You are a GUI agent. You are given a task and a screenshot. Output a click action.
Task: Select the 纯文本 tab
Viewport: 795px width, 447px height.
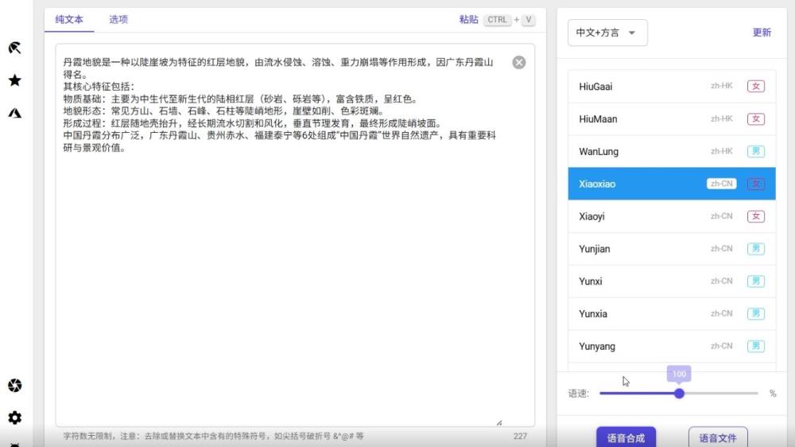69,20
